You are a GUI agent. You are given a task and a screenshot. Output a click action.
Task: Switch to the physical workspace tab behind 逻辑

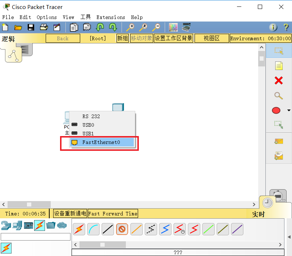pyautogui.click(x=27, y=50)
